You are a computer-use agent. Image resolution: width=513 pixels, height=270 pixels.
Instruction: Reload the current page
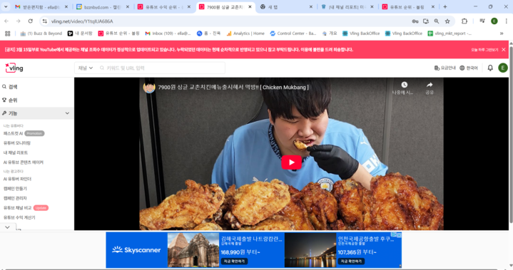coord(31,21)
